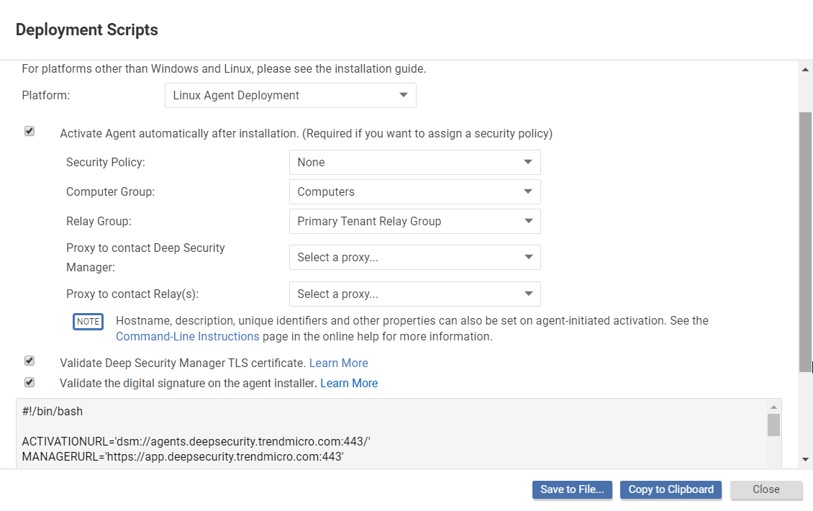Screen dimensions: 813x511
Task: Click the Computer Group dropdown arrow
Action: pos(528,191)
